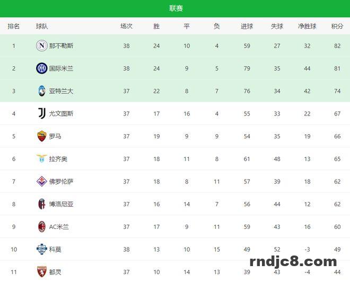The image size is (350, 282).
Task: Click the Torino bull crest
Action: 42,272
